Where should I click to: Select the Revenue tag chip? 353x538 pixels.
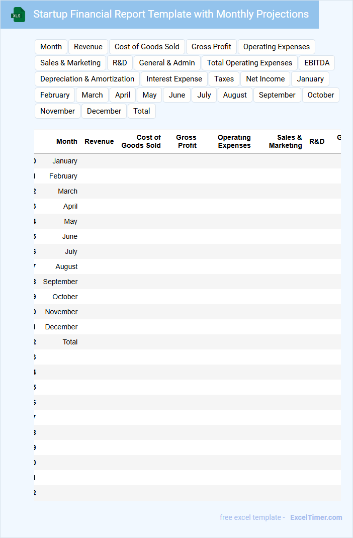tap(88, 47)
